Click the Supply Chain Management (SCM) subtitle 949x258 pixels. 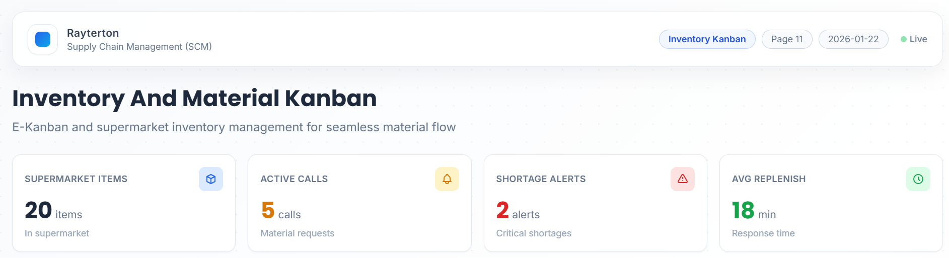pyautogui.click(x=139, y=47)
